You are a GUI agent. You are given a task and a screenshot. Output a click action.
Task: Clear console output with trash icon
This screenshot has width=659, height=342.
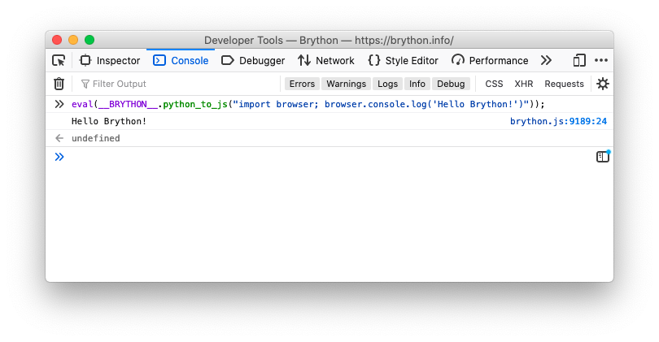coord(59,84)
